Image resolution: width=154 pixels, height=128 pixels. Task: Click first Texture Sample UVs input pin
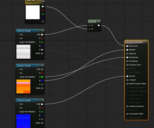pos(17,35)
